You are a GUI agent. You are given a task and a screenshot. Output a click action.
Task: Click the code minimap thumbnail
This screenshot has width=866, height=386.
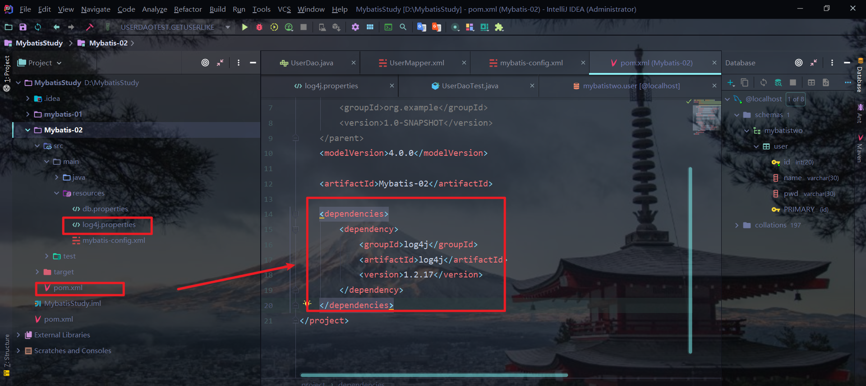[707, 117]
